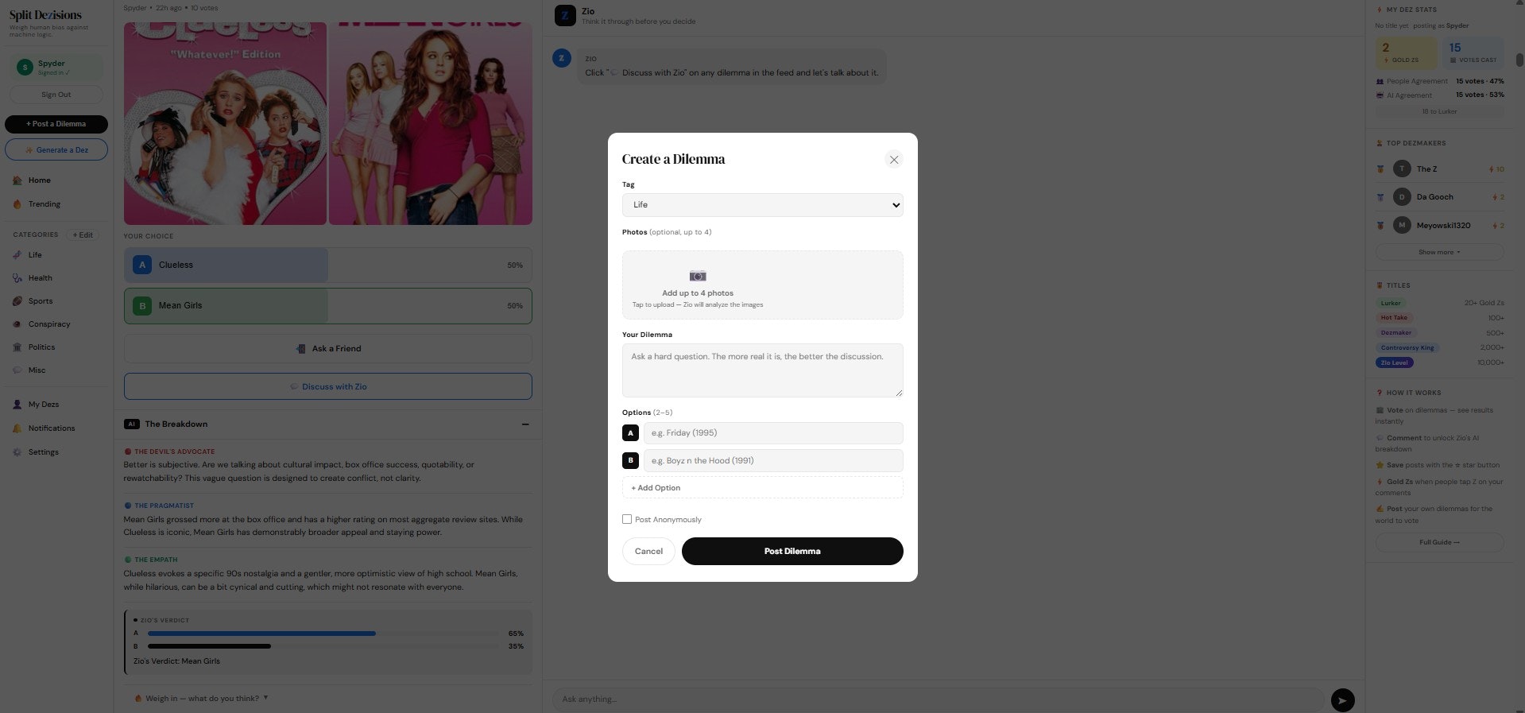Screen dimensions: 1525x713
Task: Click the page vertical scrollbar thumb
Action: [1519, 60]
